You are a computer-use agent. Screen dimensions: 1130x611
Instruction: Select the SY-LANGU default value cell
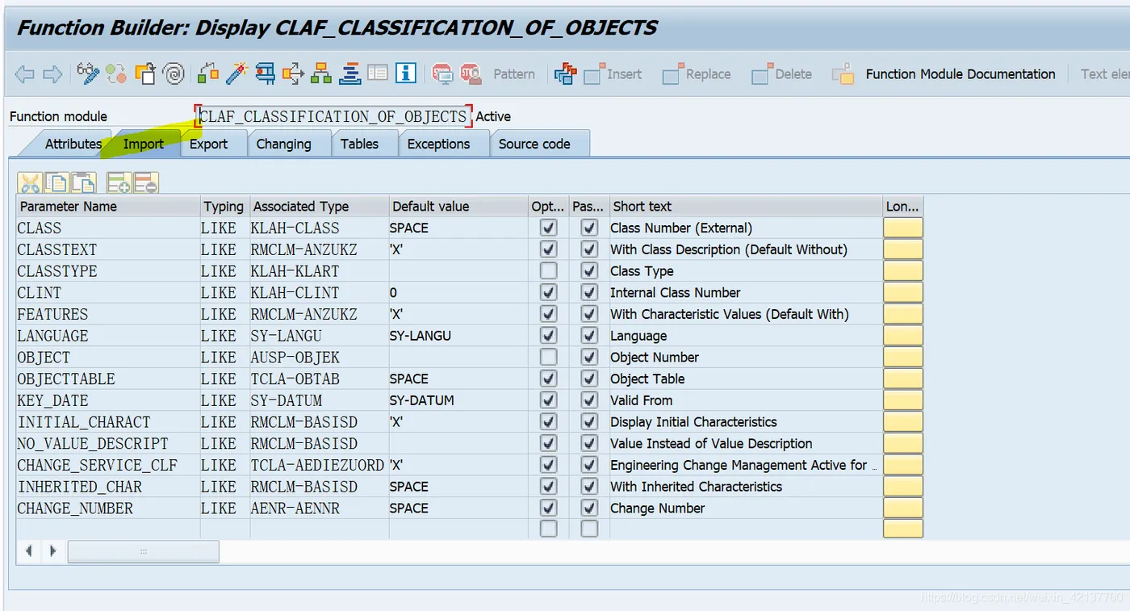pyautogui.click(x=458, y=335)
